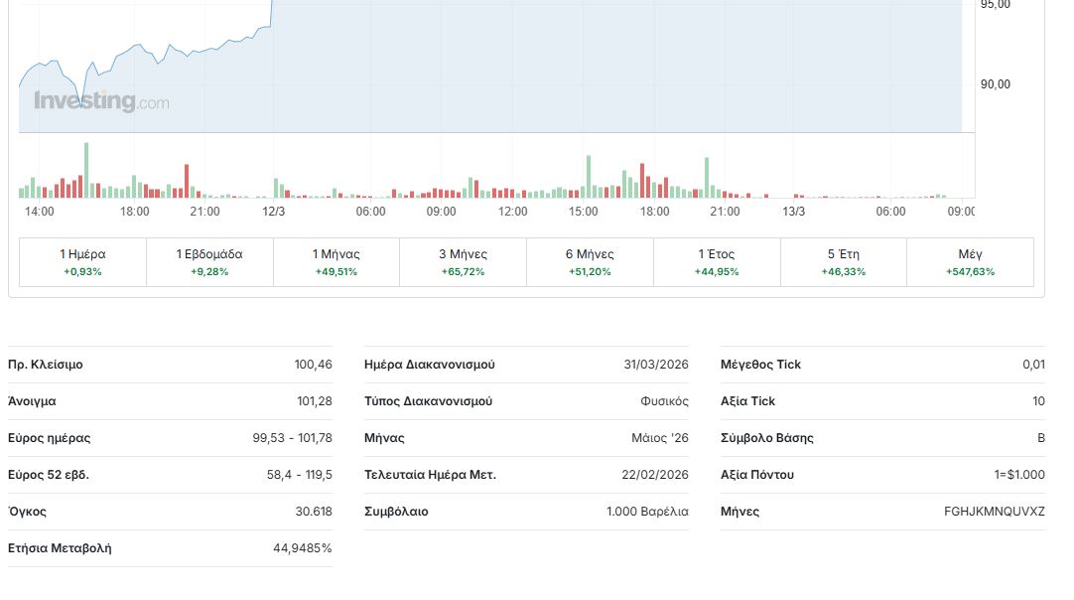This screenshot has width=1074, height=600.
Task: Click the Investing.com watermark logo
Action: [x=101, y=101]
